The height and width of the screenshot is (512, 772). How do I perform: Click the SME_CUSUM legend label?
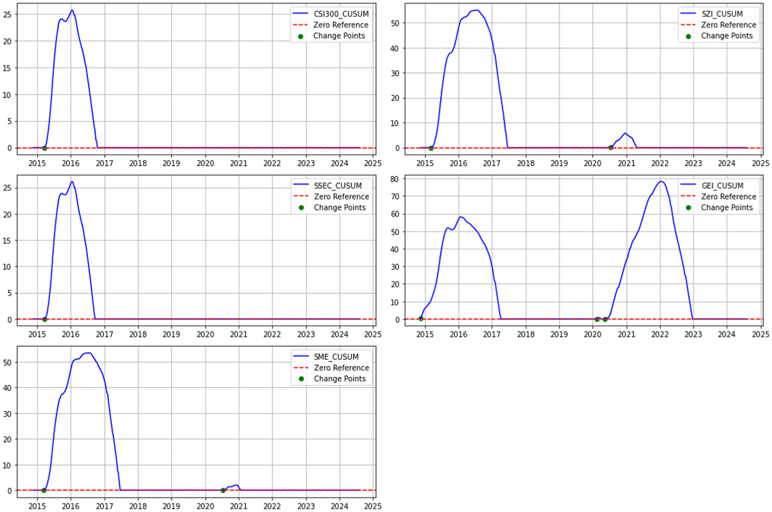pyautogui.click(x=336, y=357)
